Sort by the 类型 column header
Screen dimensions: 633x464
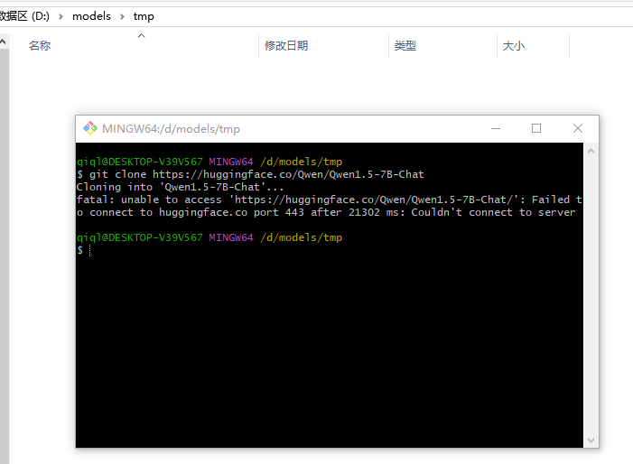[x=405, y=46]
